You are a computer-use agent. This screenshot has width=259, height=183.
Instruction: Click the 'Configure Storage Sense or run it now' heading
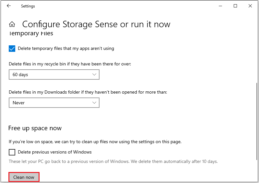(x=96, y=24)
